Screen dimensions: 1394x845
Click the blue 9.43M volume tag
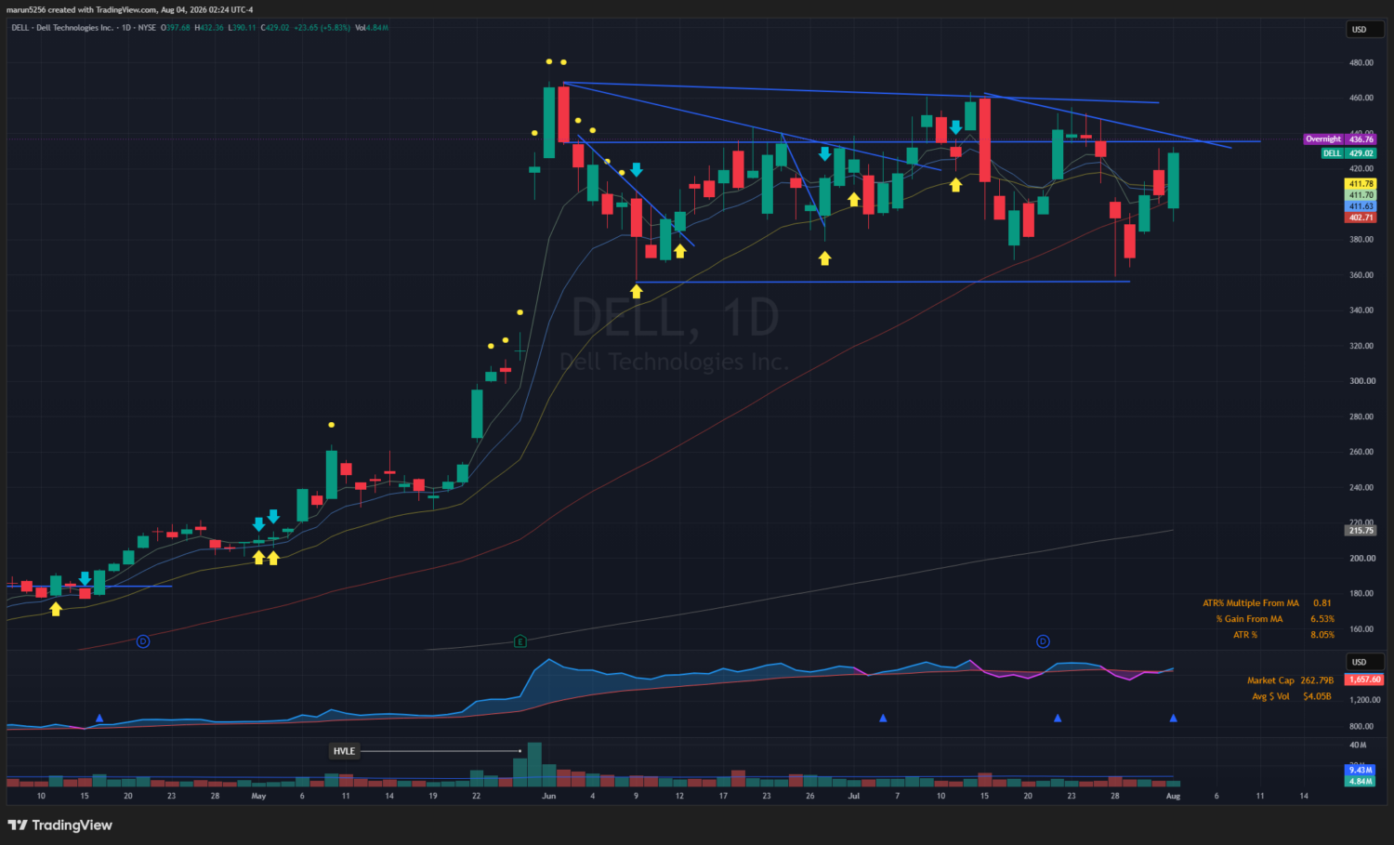[x=1361, y=770]
